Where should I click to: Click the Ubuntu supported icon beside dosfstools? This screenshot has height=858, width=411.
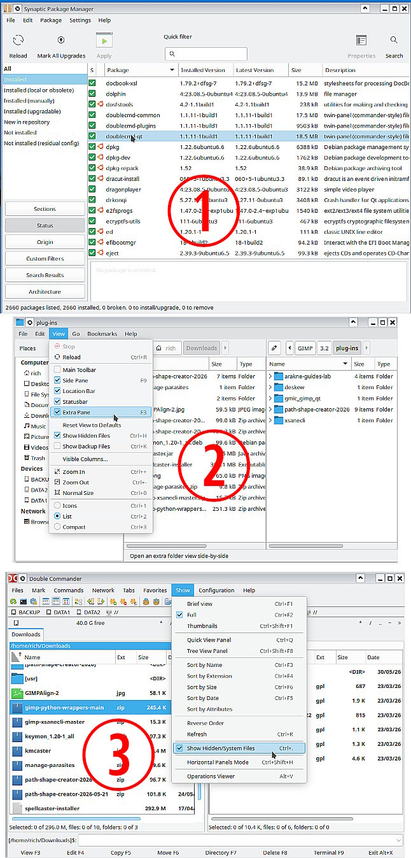pyautogui.click(x=100, y=104)
